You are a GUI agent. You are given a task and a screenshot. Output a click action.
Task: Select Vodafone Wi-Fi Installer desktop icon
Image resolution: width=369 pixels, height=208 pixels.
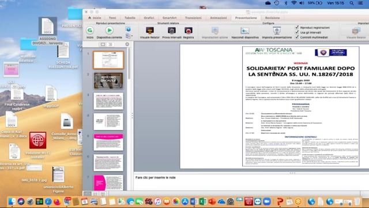(37, 140)
